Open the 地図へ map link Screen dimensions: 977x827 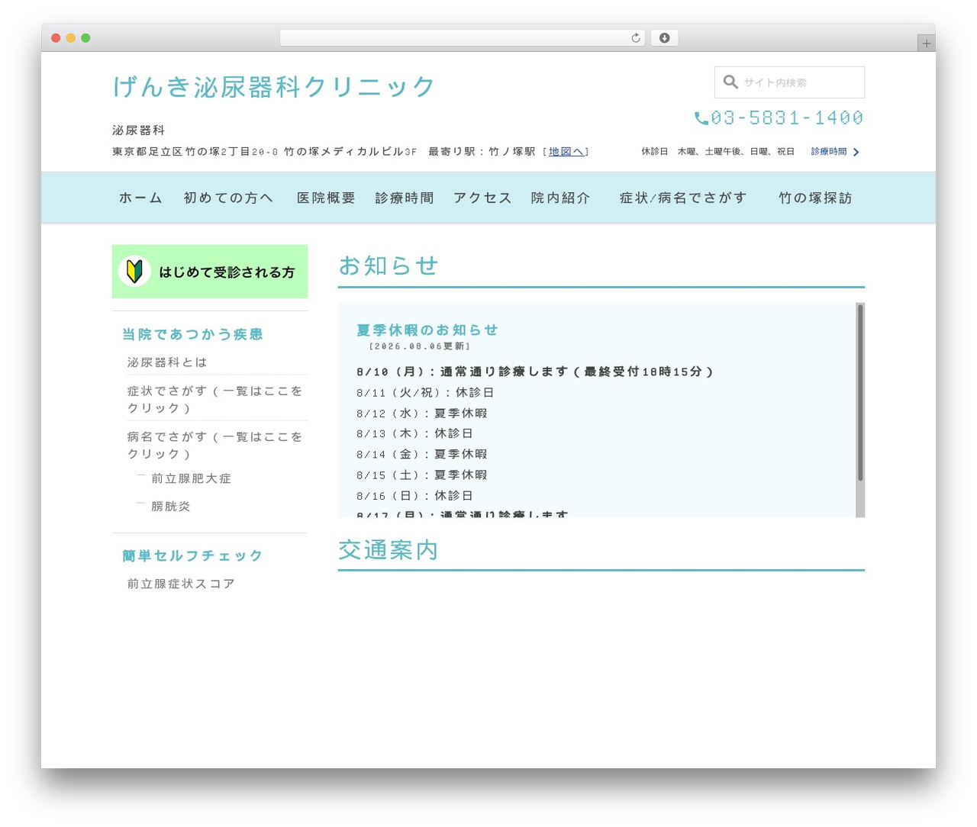(566, 152)
